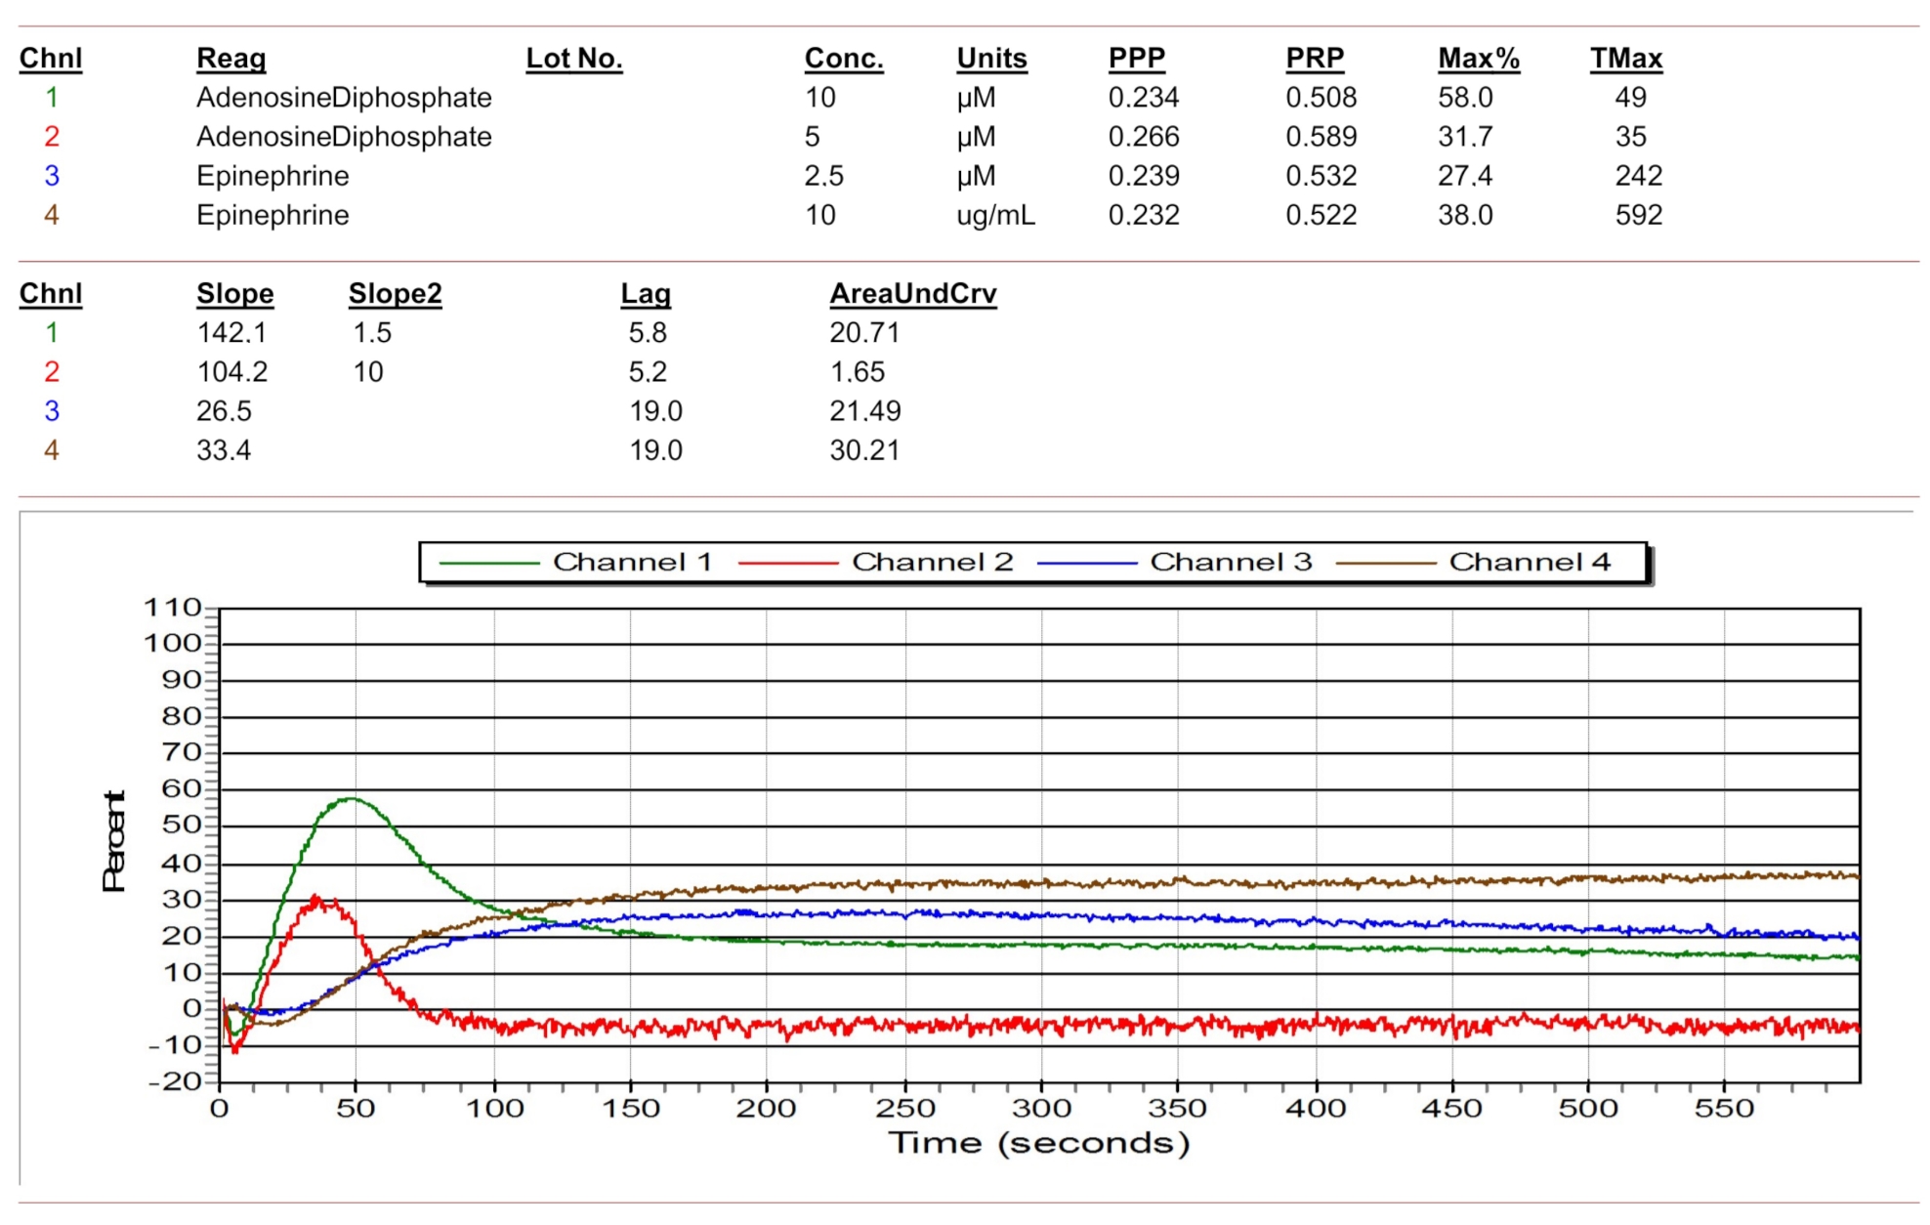Click Channel 1 legend entry
Screen dimensions: 1930x1225
(575, 563)
